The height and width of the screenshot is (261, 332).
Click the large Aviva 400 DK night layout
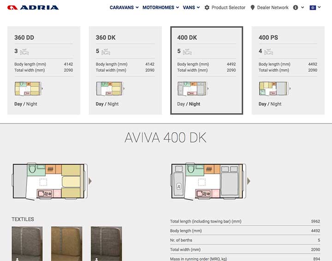click(210, 181)
